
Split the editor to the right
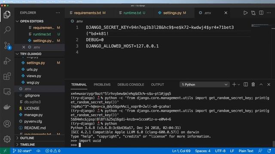pyautogui.click(x=261, y=13)
